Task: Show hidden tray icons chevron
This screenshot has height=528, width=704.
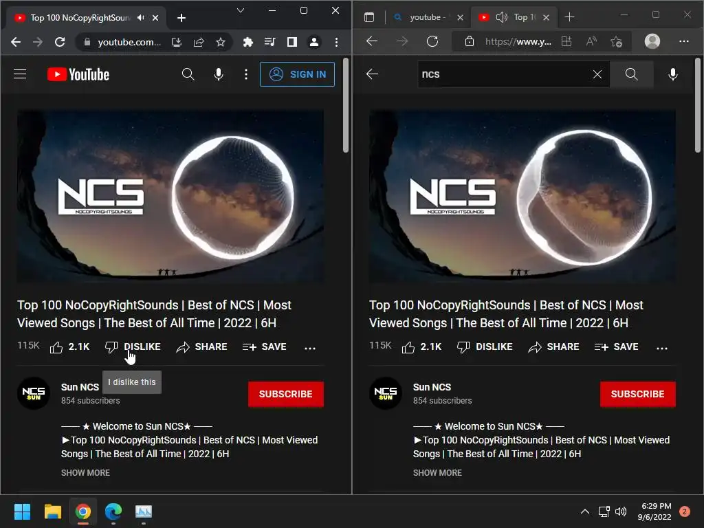Action: (584, 511)
